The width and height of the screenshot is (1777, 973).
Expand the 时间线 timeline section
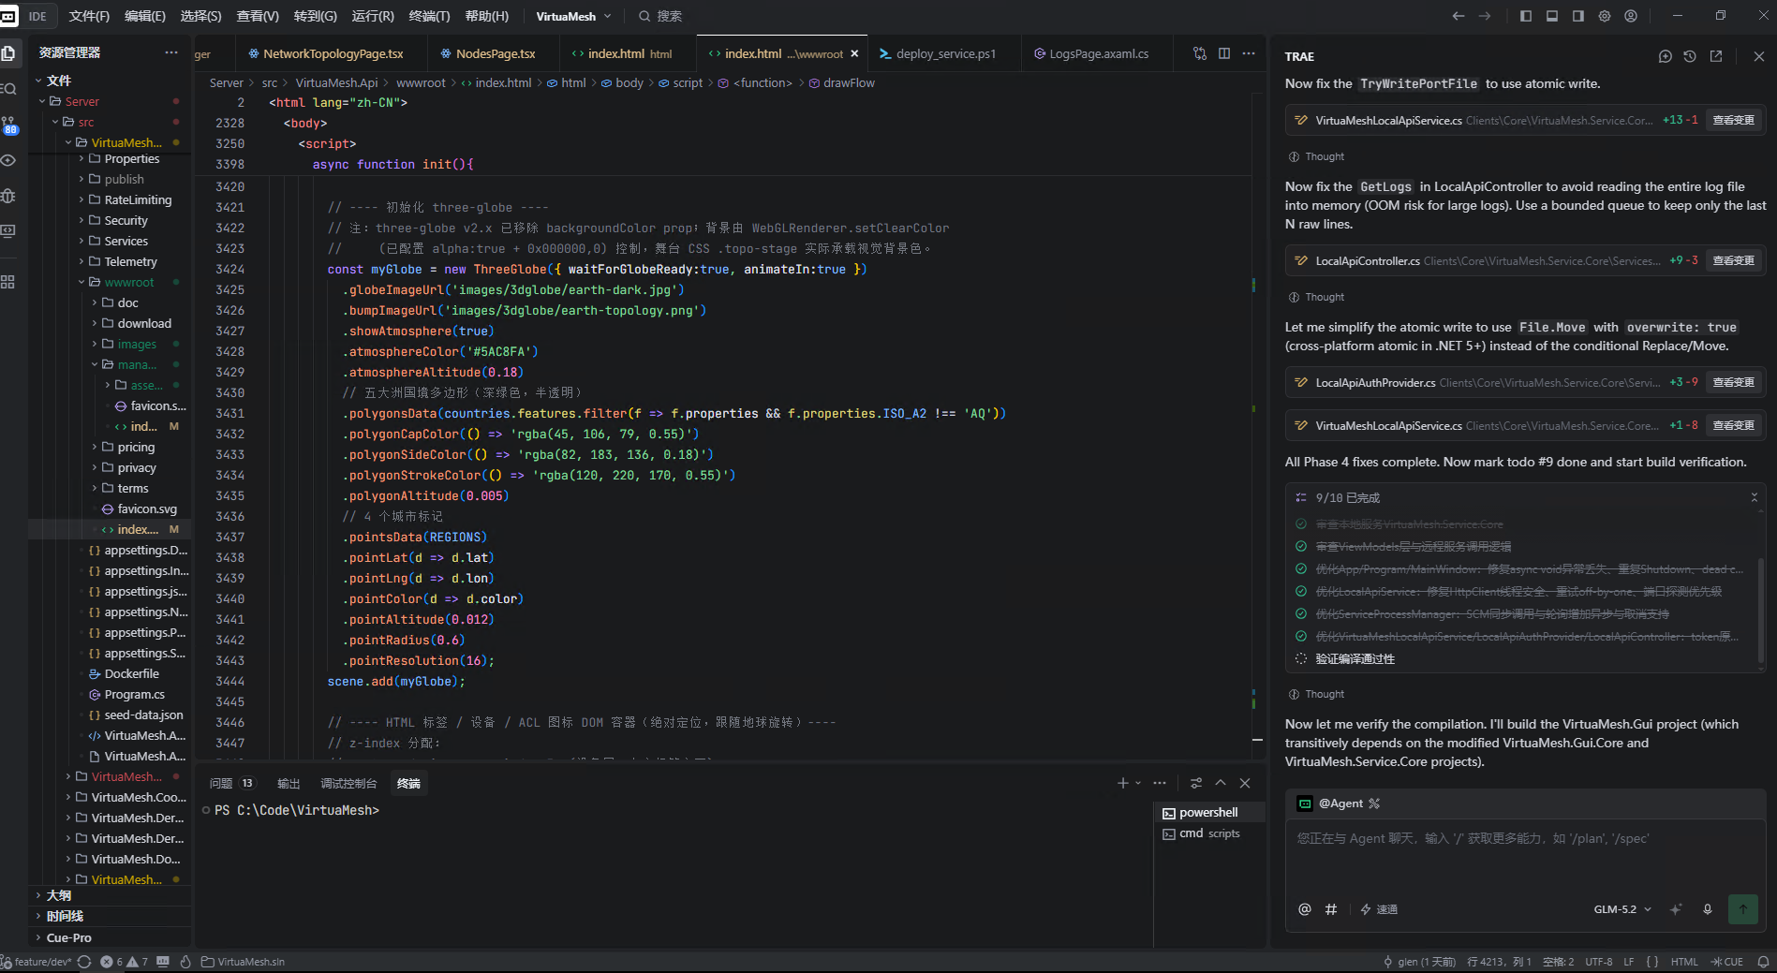coord(65,916)
